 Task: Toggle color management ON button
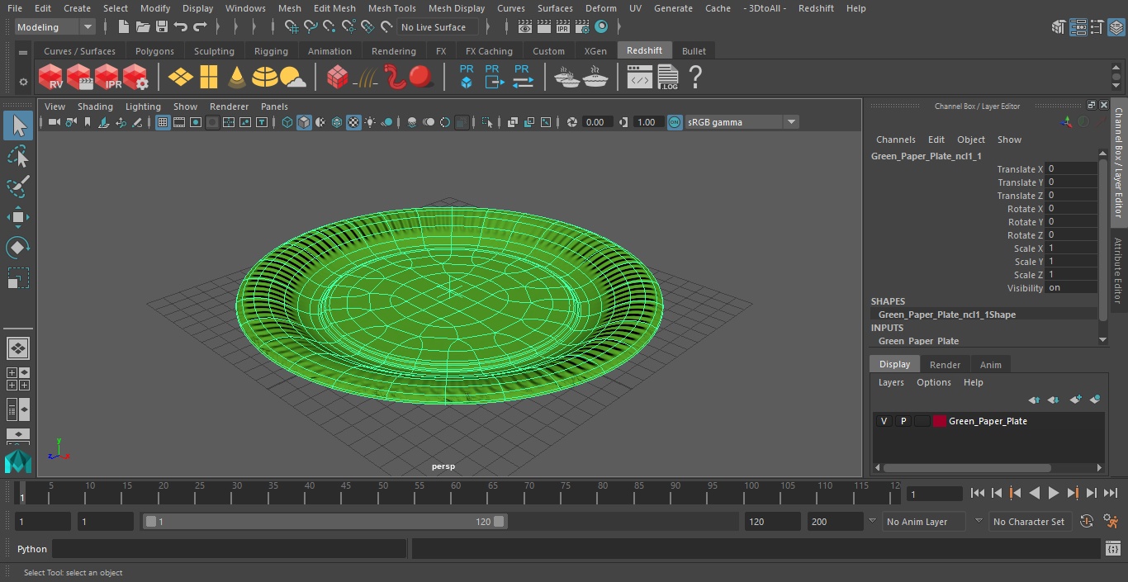pos(675,122)
